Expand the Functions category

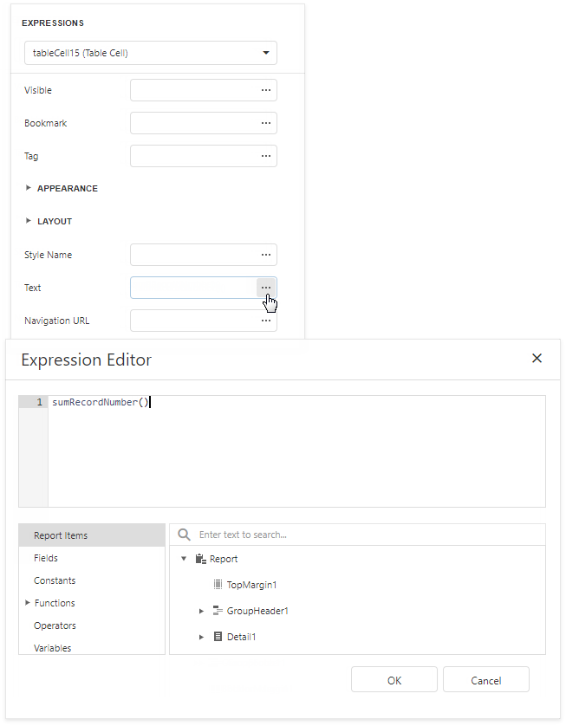[x=27, y=603]
